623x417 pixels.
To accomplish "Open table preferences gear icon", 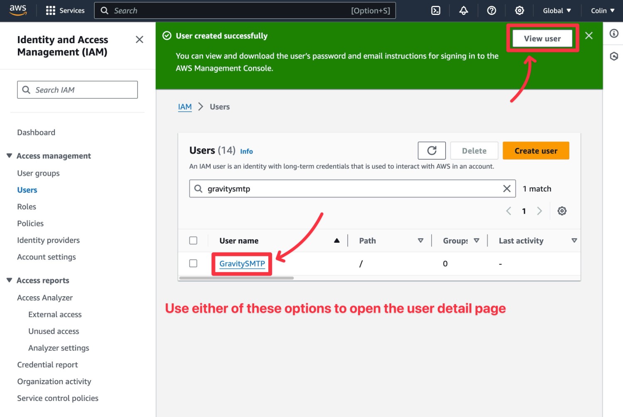I will point(562,211).
